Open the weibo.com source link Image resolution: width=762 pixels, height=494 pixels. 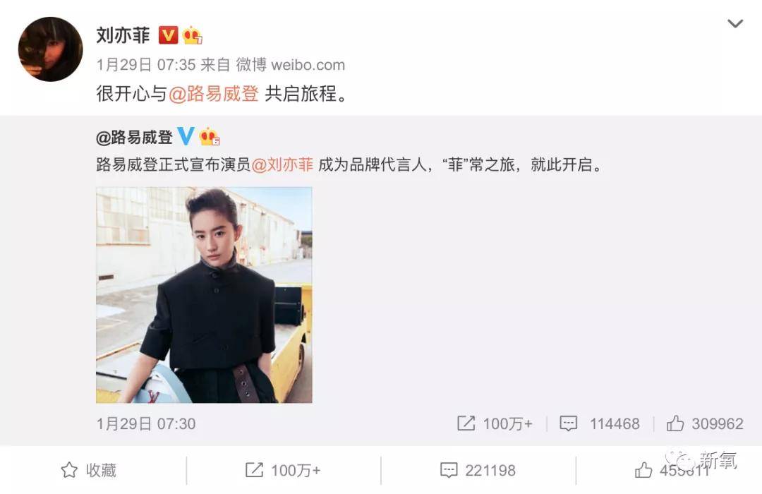(x=308, y=65)
